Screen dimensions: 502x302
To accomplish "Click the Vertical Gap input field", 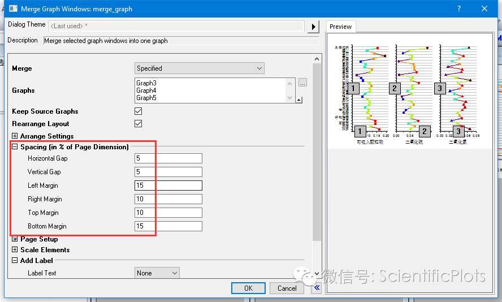I will [168, 172].
